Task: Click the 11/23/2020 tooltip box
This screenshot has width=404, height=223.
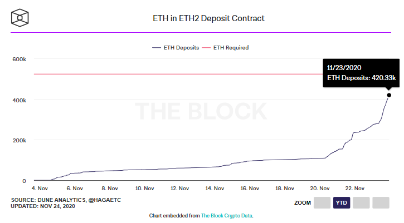Action: [x=361, y=73]
